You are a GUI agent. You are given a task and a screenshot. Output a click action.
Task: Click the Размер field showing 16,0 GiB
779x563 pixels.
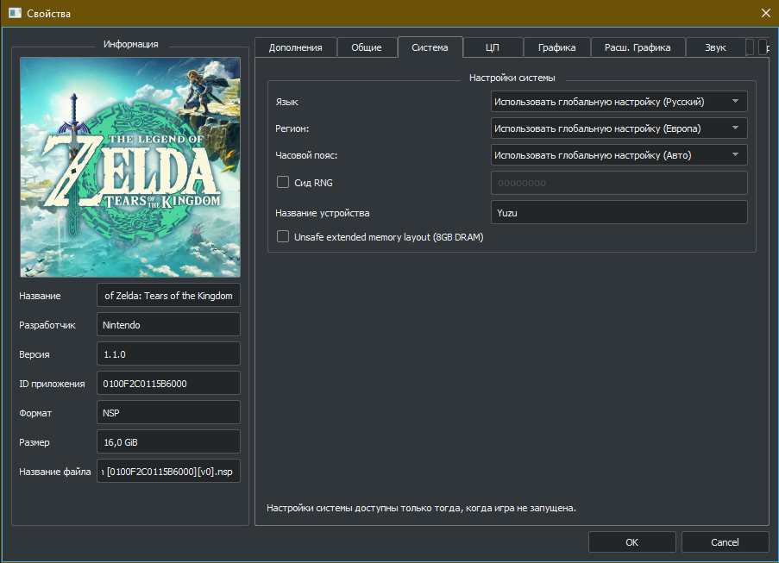pos(168,441)
